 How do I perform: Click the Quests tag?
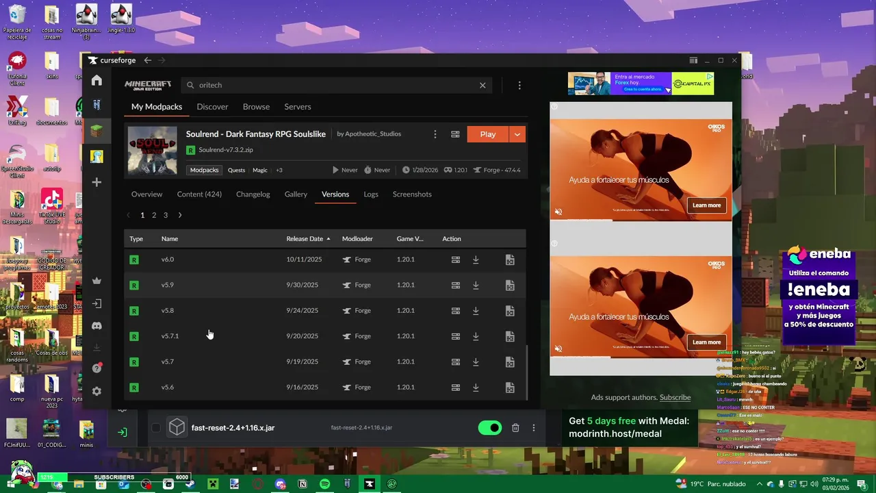236,170
